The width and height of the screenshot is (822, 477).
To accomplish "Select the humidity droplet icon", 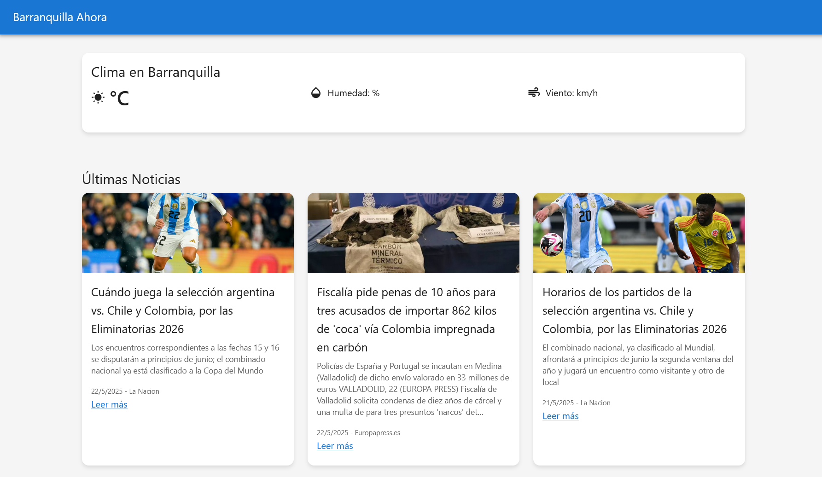I will click(315, 93).
